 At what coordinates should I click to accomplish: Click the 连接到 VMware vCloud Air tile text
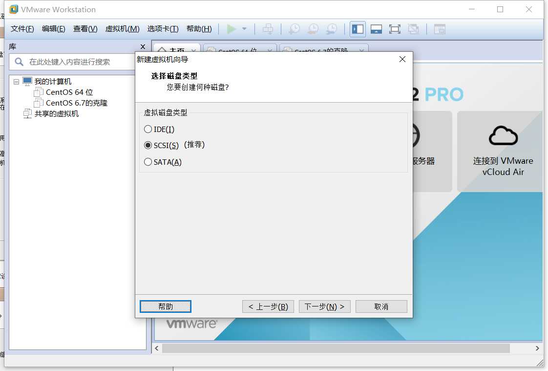(x=503, y=167)
